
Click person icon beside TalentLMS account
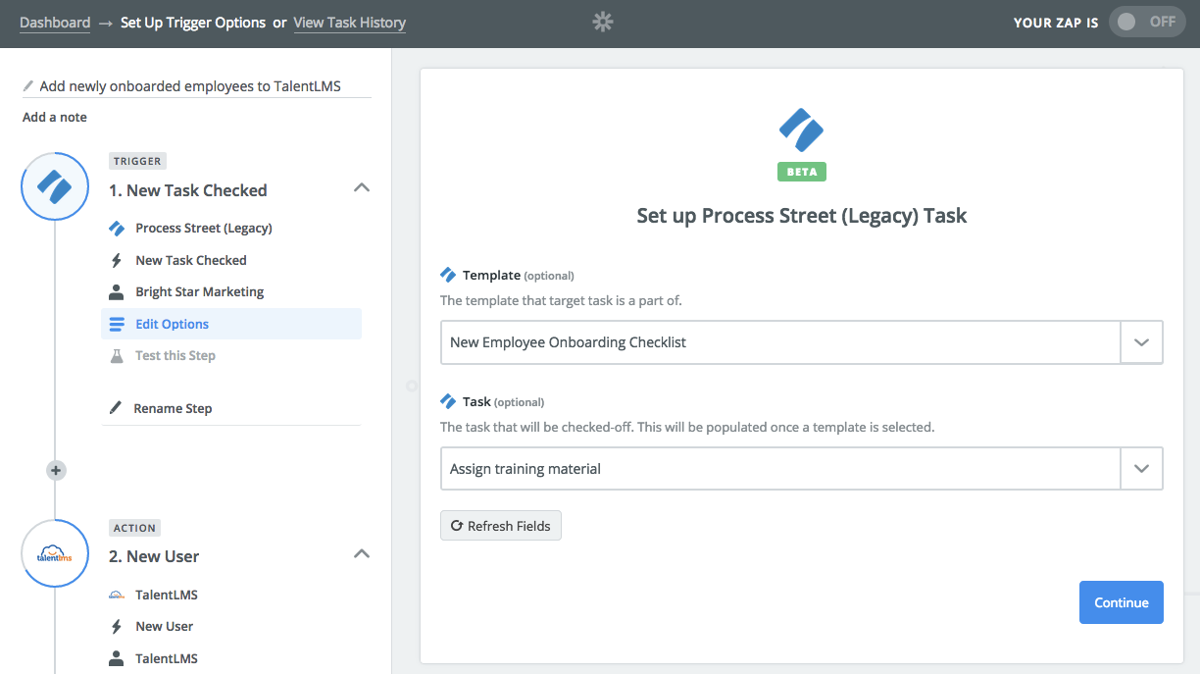coord(117,658)
